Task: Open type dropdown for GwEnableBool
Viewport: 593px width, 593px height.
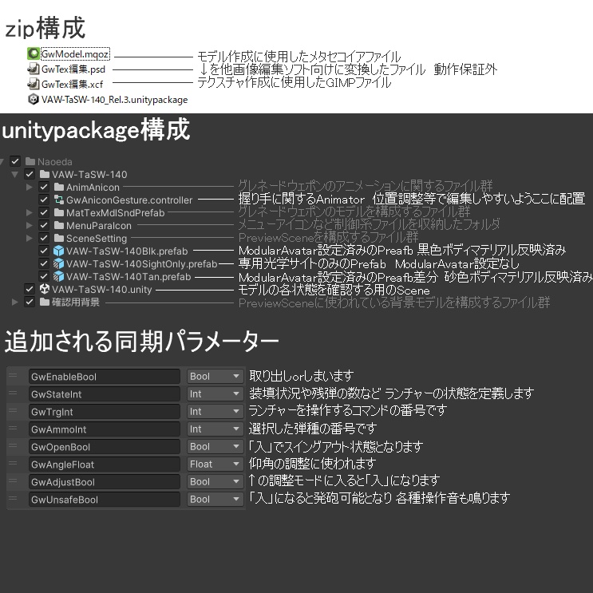Action: tap(215, 376)
